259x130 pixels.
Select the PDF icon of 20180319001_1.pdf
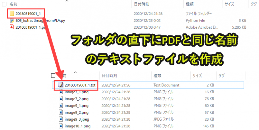tap(12, 27)
